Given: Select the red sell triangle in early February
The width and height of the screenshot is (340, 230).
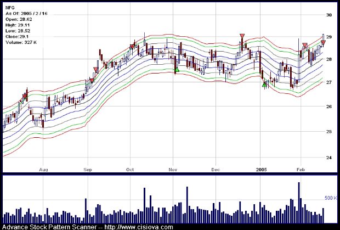Looking at the screenshot, I should pos(305,46).
